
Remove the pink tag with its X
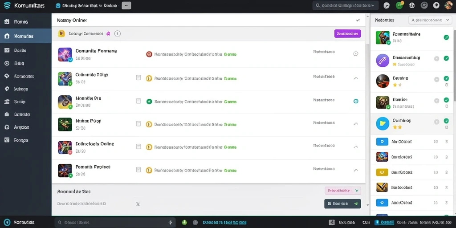[x=357, y=191]
